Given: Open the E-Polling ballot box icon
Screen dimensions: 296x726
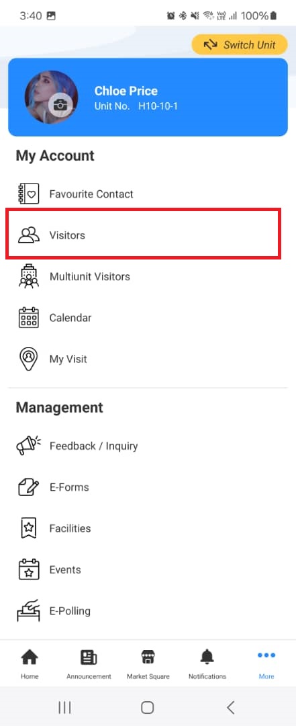Looking at the screenshot, I should (29, 610).
